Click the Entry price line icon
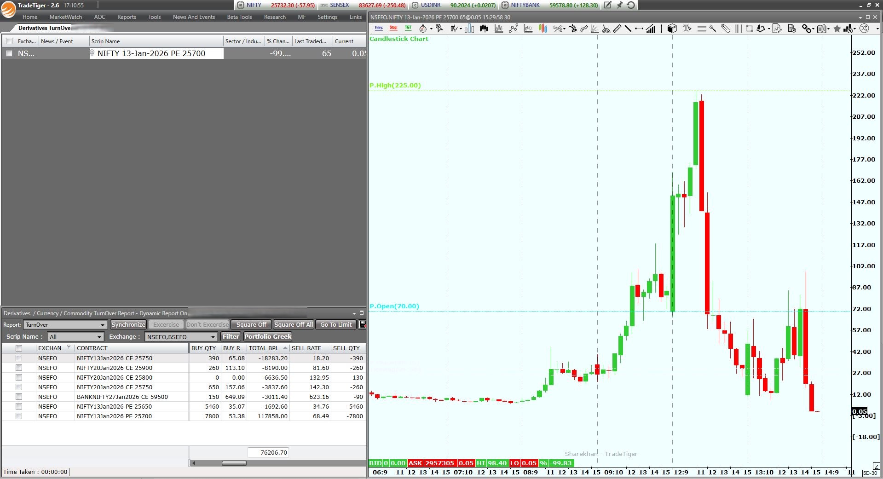 [x=379, y=29]
